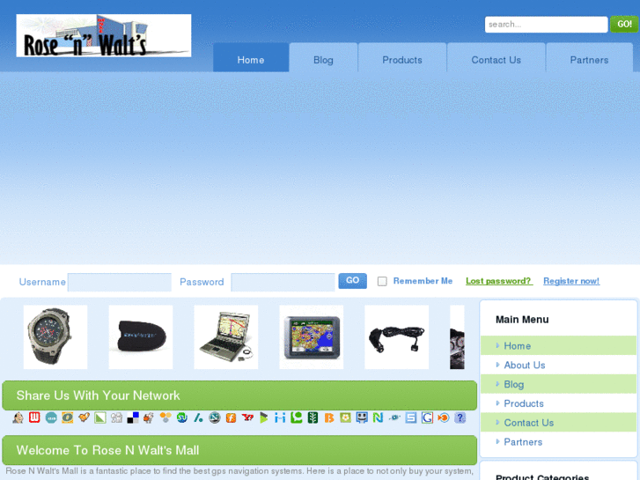640x480 pixels.
Task: Click the green-blue N share icon
Action: click(x=378, y=417)
